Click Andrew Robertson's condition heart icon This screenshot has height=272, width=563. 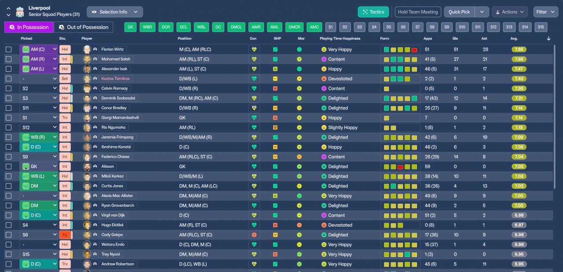pyautogui.click(x=253, y=264)
